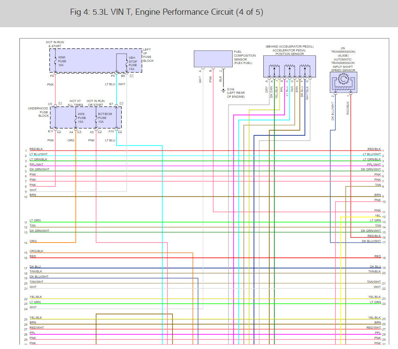Image resolution: width=398 pixels, height=349 pixels.
Task: Click connector pin label C9
Action: click(50, 104)
